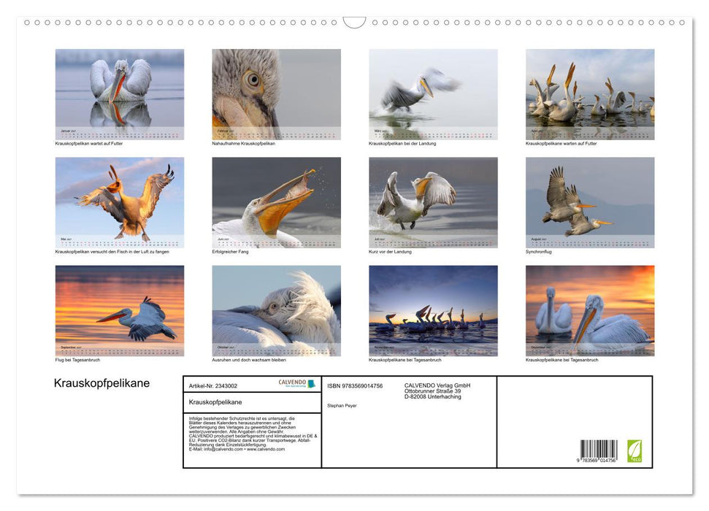This screenshot has width=709, height=511.
Task: Click the 'Krauskopfpelikan wartet auf Futter' January thumbnail
Action: pyautogui.click(x=119, y=94)
